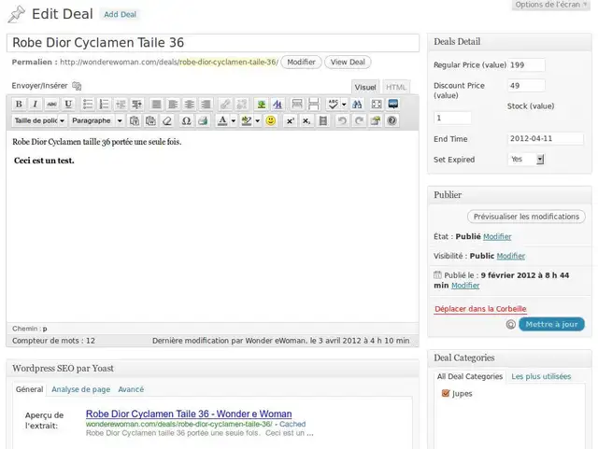Click the End Time date field

(x=546, y=138)
